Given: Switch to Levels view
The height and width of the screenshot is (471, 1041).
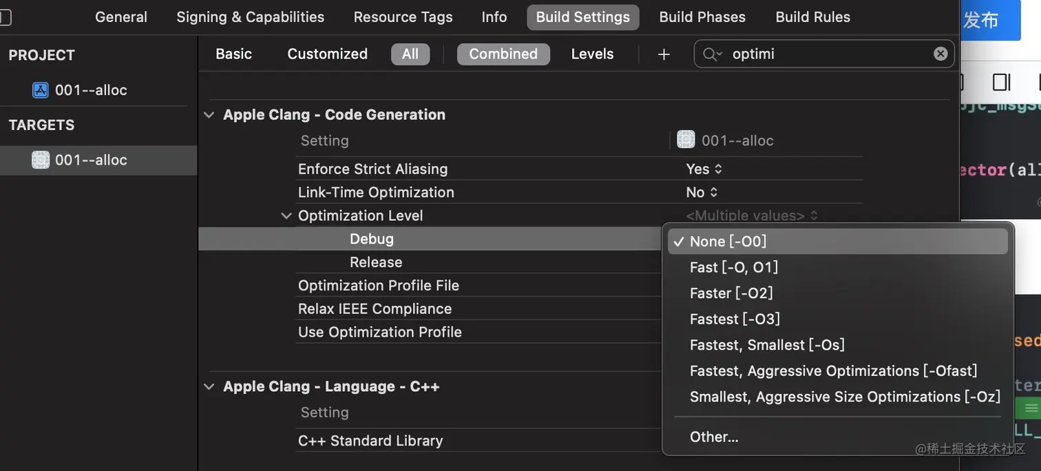Looking at the screenshot, I should pos(592,54).
